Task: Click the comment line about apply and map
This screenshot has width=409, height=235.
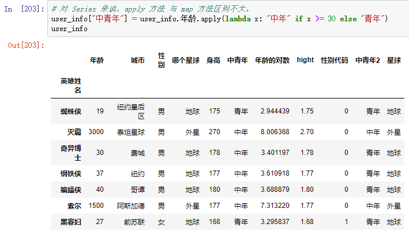Action: (151, 9)
